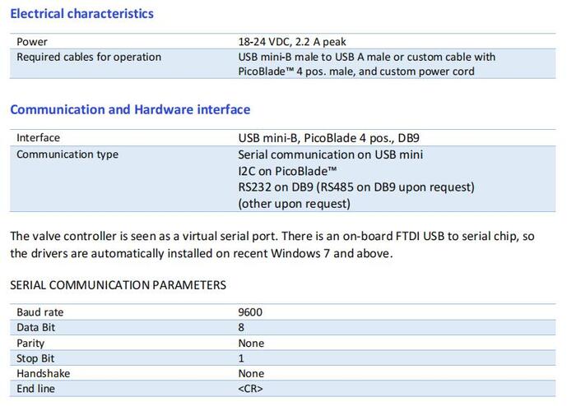The width and height of the screenshot is (576, 406).
Task: Click the 18-24 VDC, 2.2 A peak value
Action: click(x=292, y=41)
